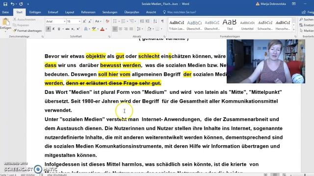Click the multilevel list icon
This screenshot has height=176, width=314.
pos(132,21)
